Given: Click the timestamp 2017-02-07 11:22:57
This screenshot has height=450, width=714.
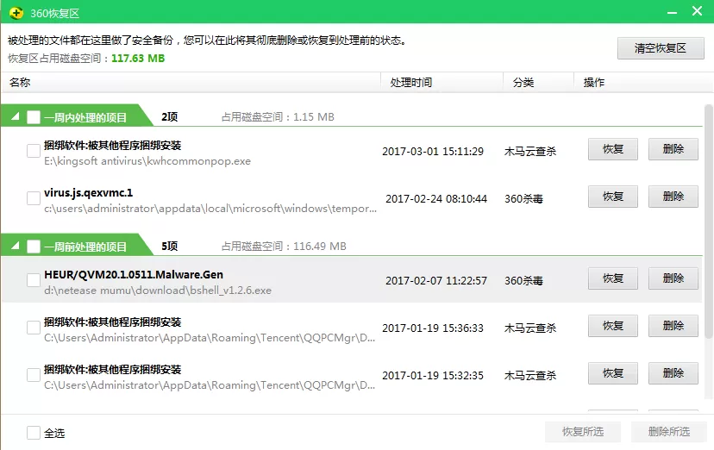Looking at the screenshot, I should pos(436,281).
